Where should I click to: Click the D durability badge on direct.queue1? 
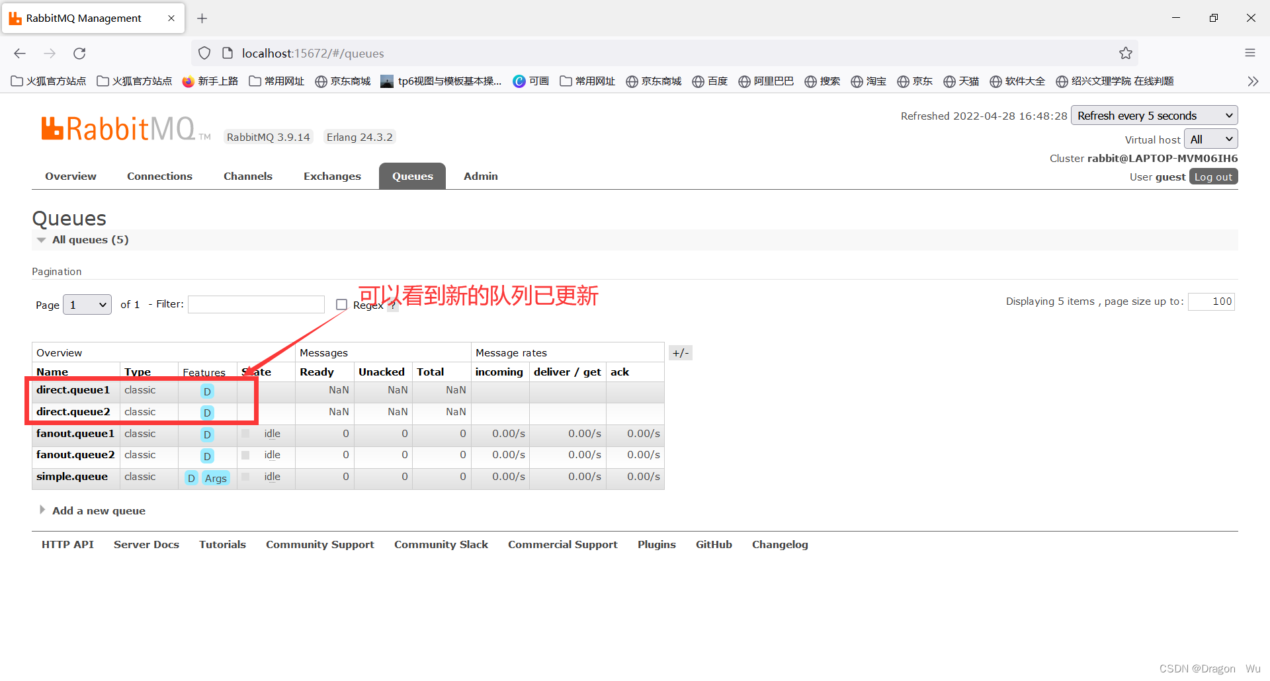(x=207, y=391)
